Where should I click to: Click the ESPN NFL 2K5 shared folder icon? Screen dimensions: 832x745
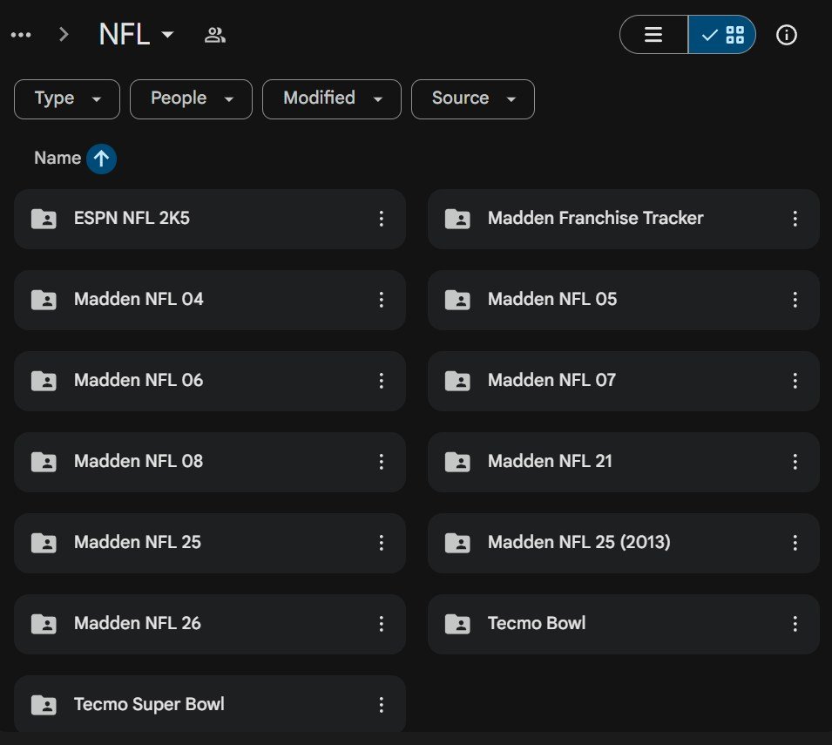click(44, 219)
